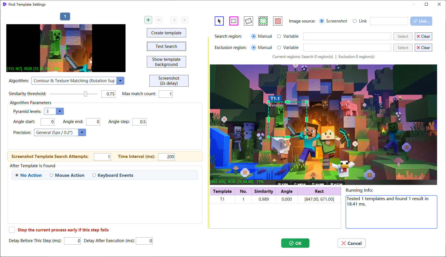Click the Exclusion region variable field

347,48
